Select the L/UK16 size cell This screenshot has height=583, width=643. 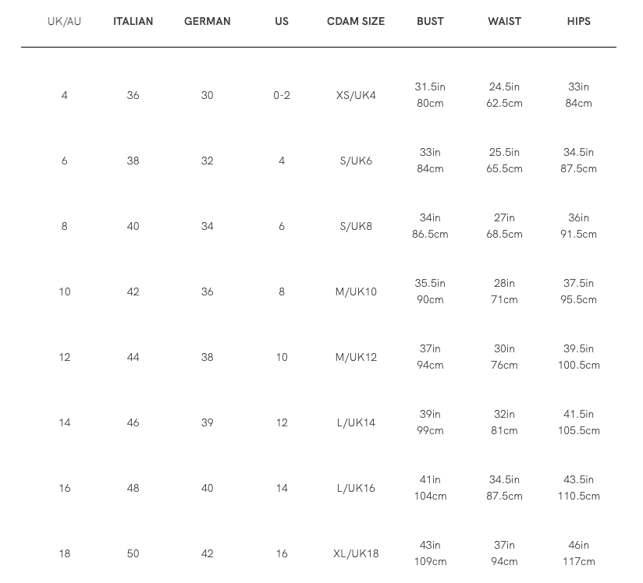coord(356,489)
